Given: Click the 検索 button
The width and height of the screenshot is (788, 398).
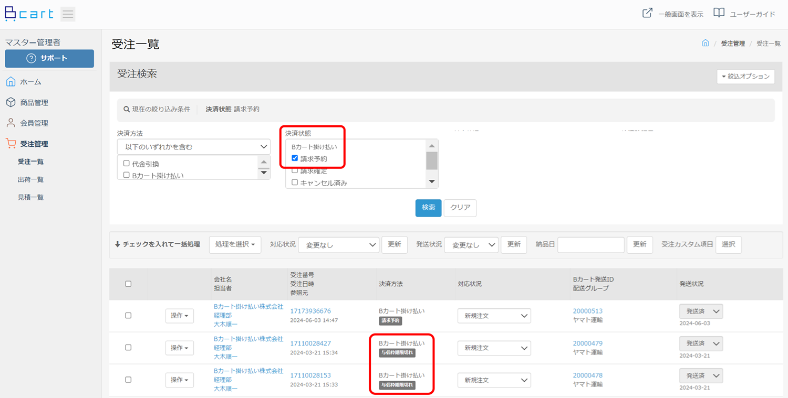Looking at the screenshot, I should tap(428, 208).
